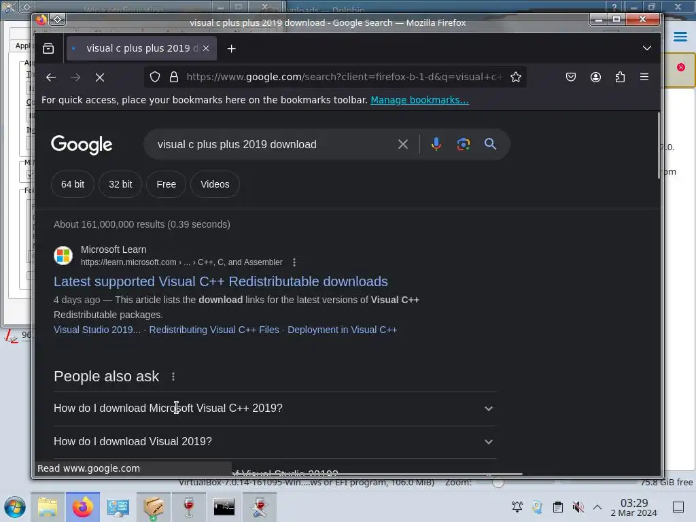The width and height of the screenshot is (696, 522).
Task: Go to Google home via logo
Action: [x=82, y=145]
